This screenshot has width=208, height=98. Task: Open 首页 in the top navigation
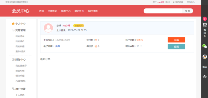pyautogui.click(x=42, y=11)
